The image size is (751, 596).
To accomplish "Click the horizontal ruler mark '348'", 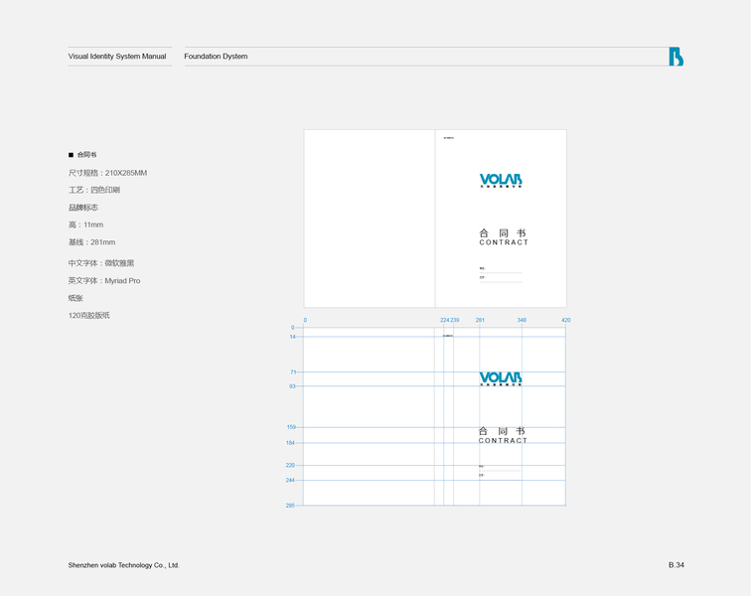I will click(522, 320).
